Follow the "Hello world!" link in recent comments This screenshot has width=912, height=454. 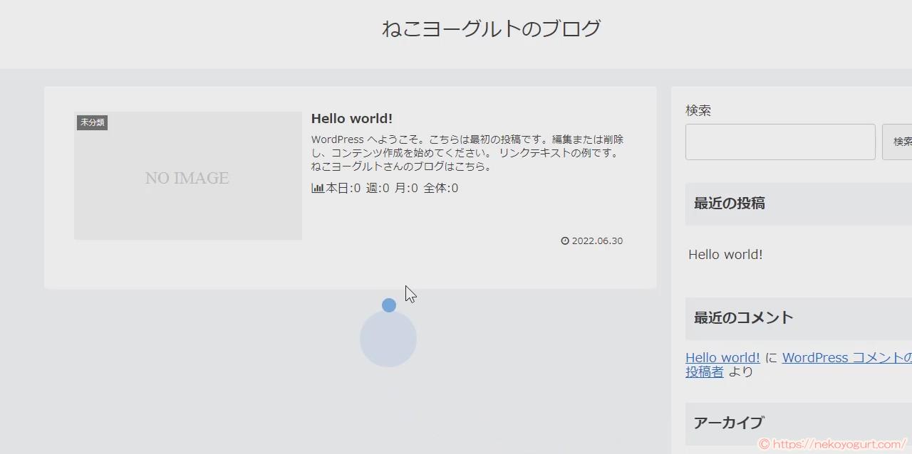point(722,357)
